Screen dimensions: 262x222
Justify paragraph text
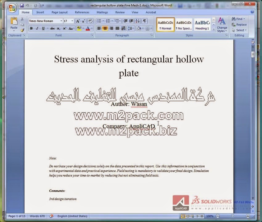(x=117, y=28)
